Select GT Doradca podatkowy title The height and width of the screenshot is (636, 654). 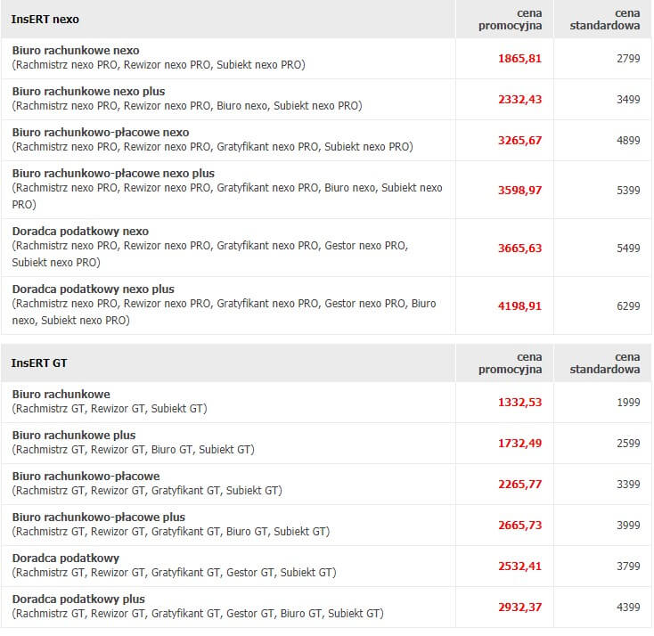[65, 558]
